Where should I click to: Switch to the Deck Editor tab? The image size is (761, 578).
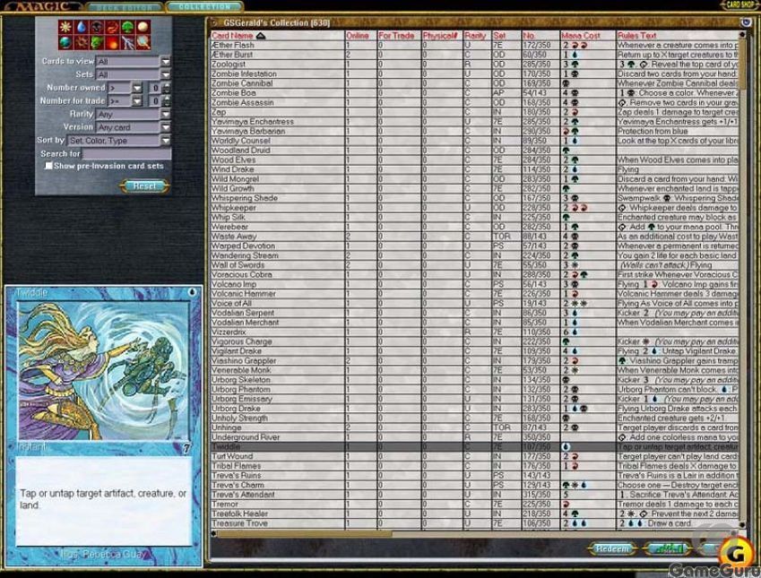pyautogui.click(x=125, y=7)
